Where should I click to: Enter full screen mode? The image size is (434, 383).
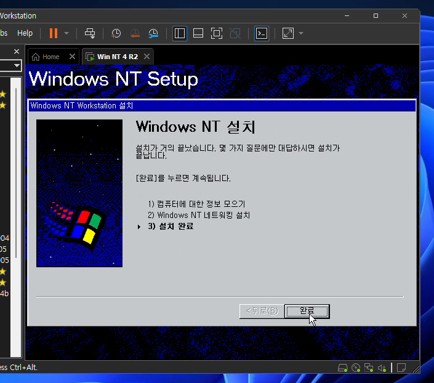coord(217,33)
